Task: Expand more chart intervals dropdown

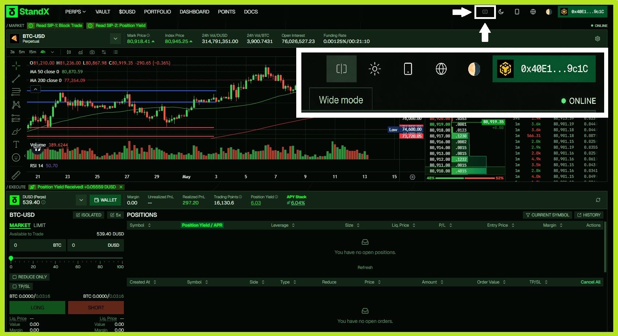Action: tap(52, 52)
